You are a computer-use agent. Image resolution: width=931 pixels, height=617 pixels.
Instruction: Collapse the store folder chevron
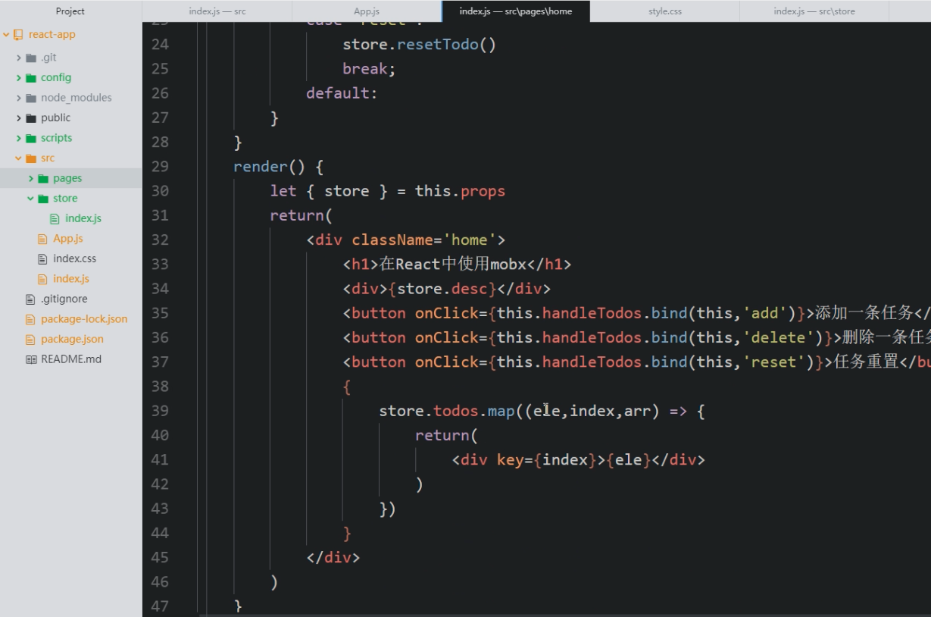(x=31, y=199)
